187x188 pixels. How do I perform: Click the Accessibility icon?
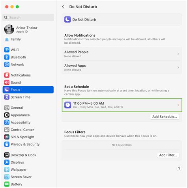tap(7, 122)
